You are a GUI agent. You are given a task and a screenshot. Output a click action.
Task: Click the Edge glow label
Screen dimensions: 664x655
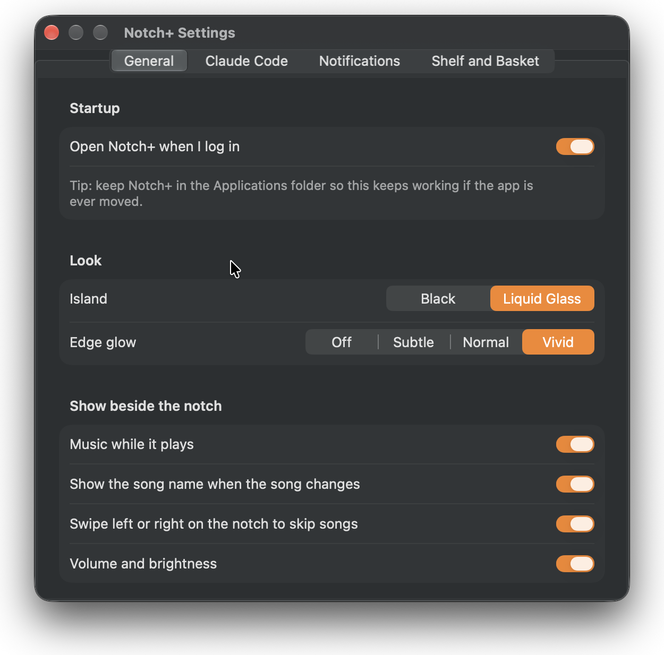(x=103, y=342)
